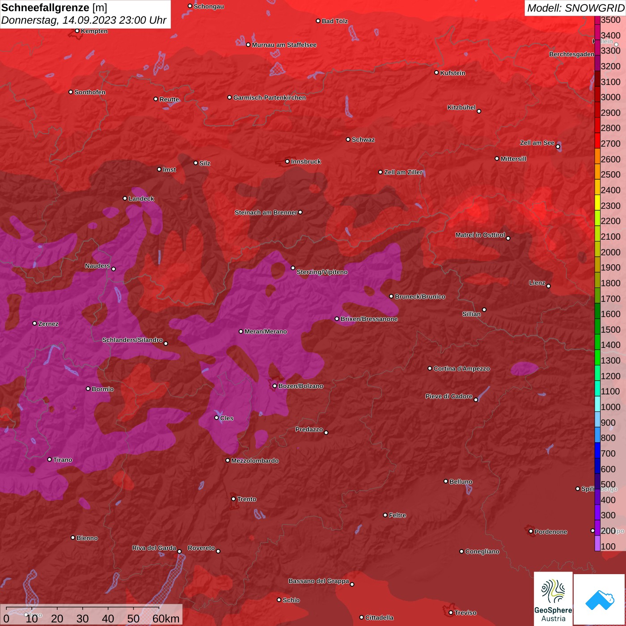The width and height of the screenshot is (626, 626).
Task: Click the Cittadella label
Action: (x=379, y=618)
